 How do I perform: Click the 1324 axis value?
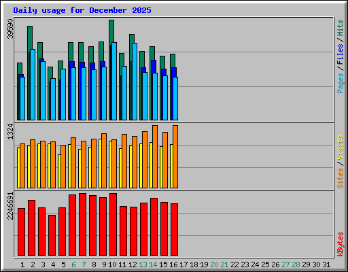click(x=10, y=131)
